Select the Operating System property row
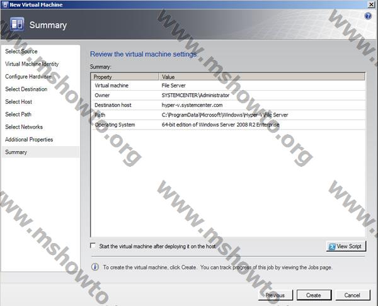This screenshot has height=306, width=378. tap(228, 125)
